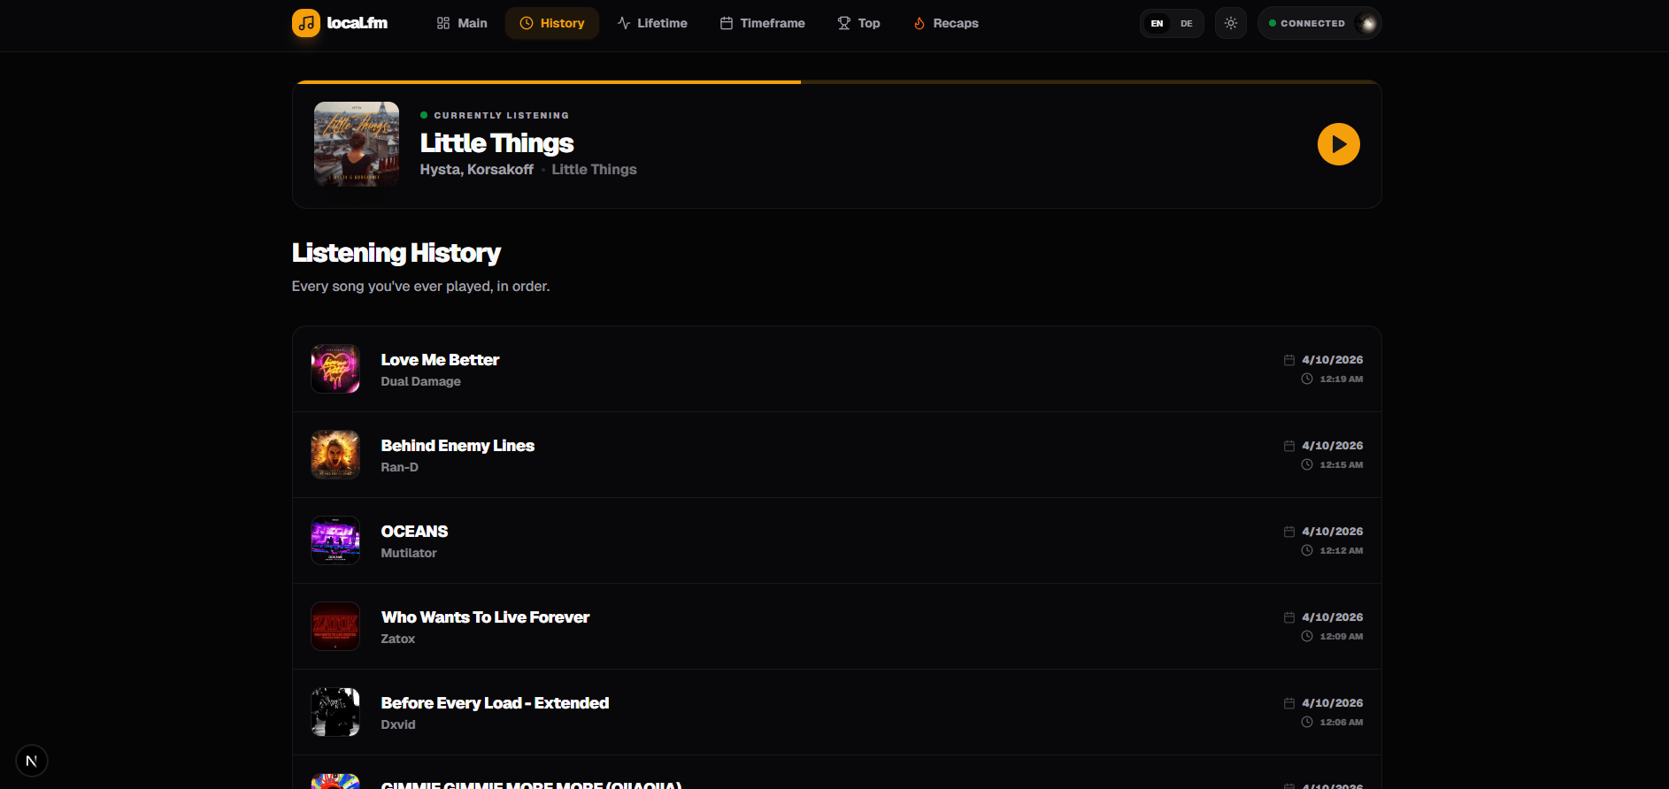Open the Timeframe tab
This screenshot has height=789, width=1669.
763,23
